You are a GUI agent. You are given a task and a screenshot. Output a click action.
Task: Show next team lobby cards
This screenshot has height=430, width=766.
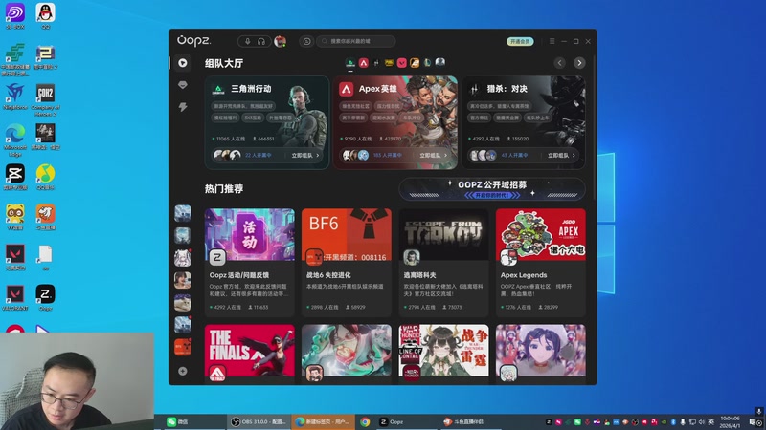[579, 63]
